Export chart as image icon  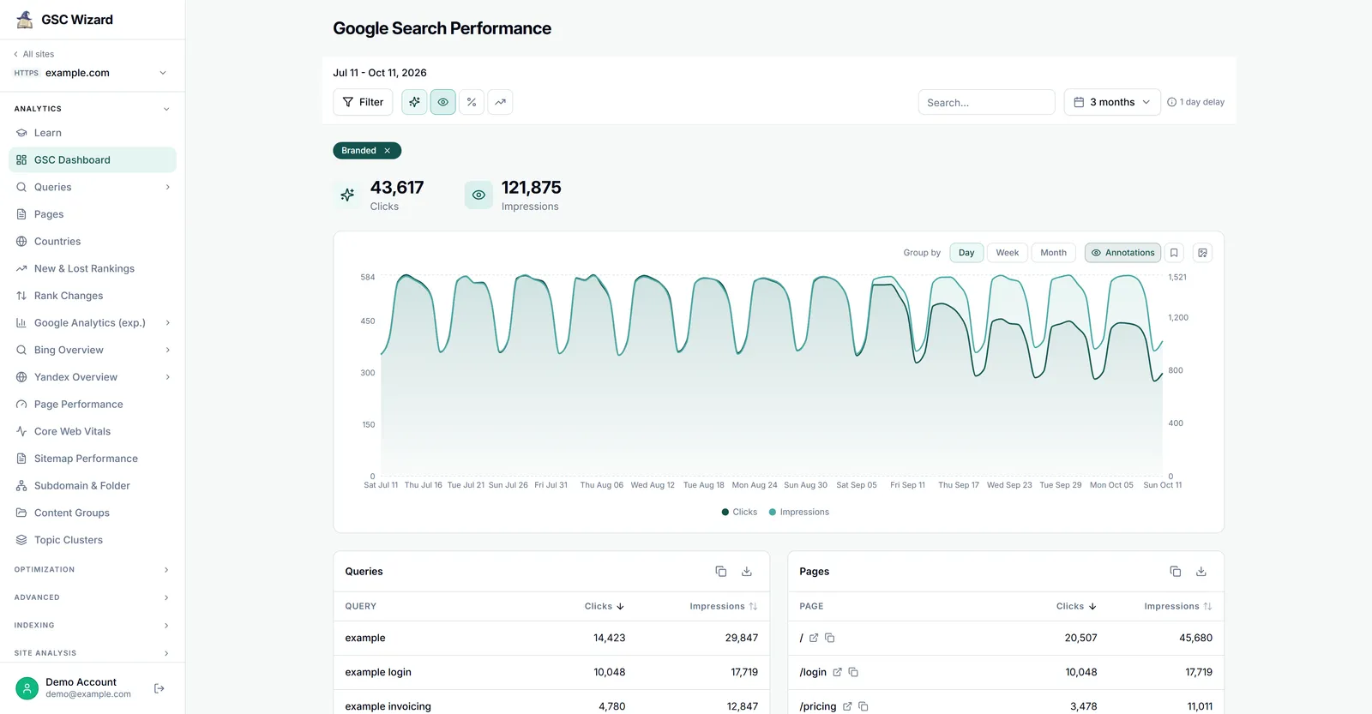pyautogui.click(x=1203, y=253)
